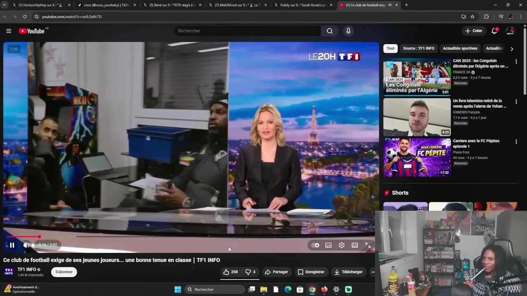Open more actions ellipsis beside Télécharger
527x296 pixels.
coord(373,272)
